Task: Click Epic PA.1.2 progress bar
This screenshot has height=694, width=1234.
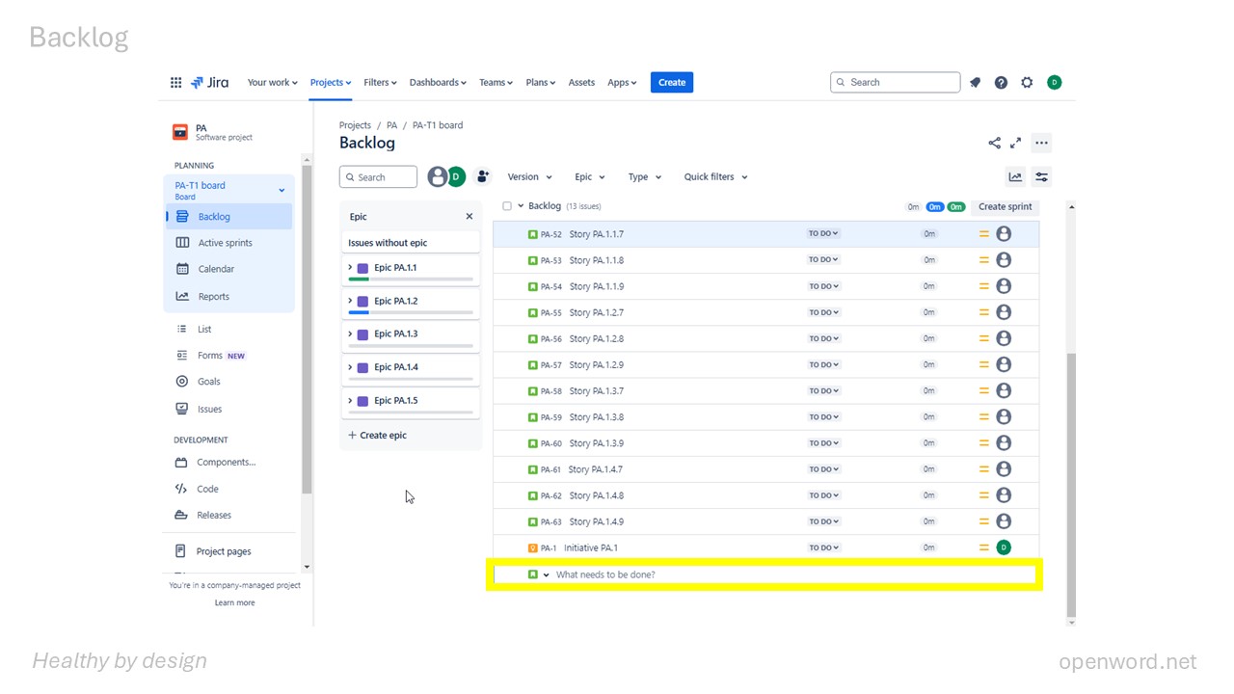Action: [411, 313]
